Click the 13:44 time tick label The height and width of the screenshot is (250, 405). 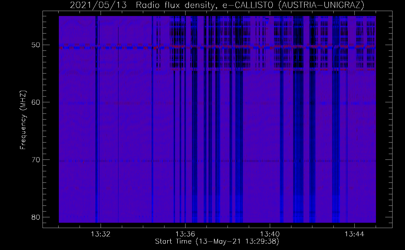tap(354, 234)
